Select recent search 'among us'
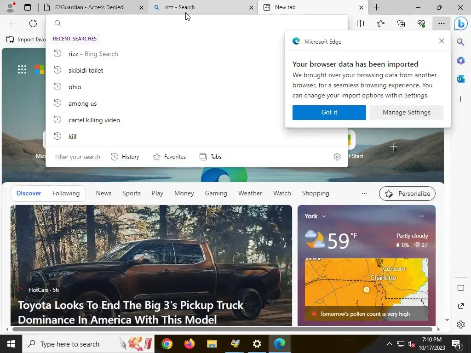The image size is (471, 353). coord(197,103)
